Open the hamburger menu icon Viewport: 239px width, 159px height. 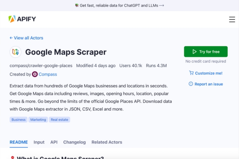point(232,19)
